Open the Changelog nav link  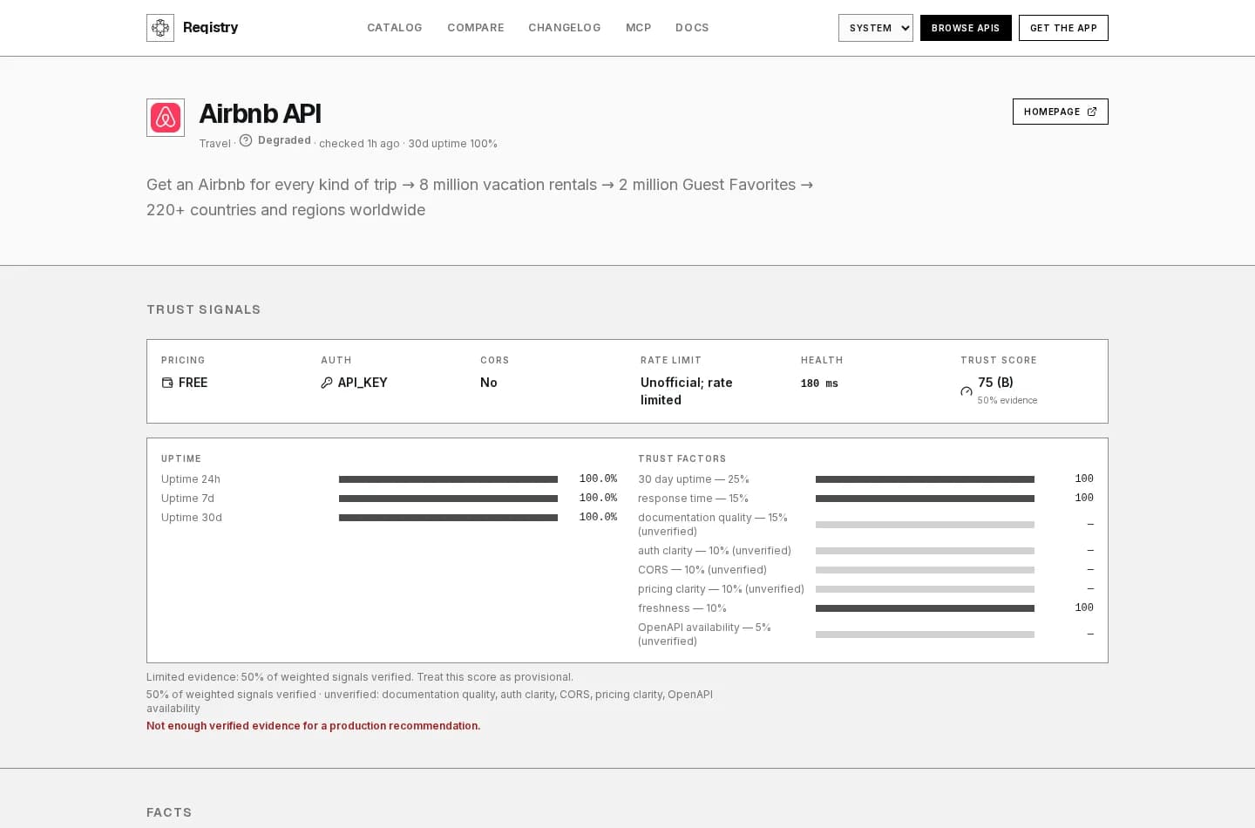tap(565, 28)
